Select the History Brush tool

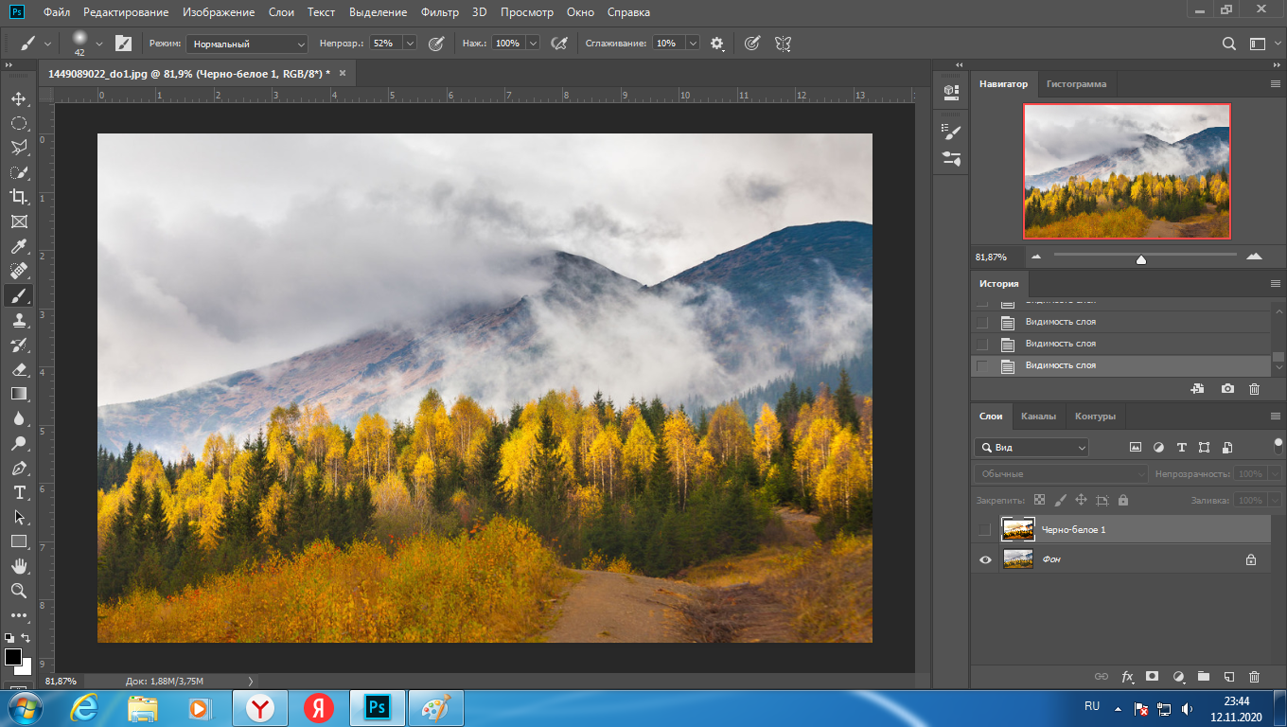[x=19, y=345]
